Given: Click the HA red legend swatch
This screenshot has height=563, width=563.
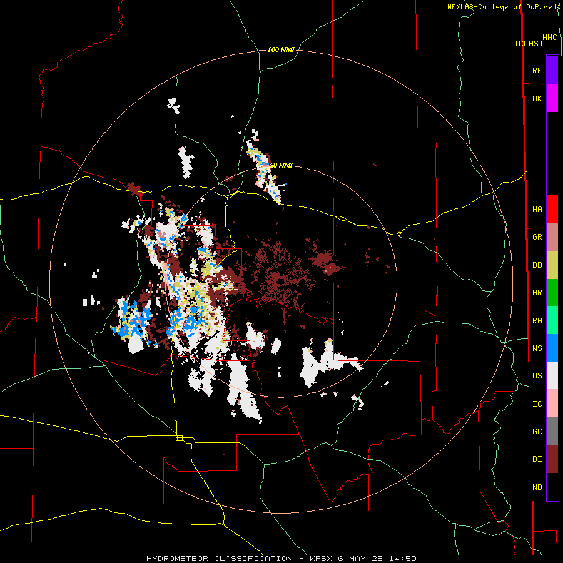Looking at the screenshot, I should [x=552, y=209].
